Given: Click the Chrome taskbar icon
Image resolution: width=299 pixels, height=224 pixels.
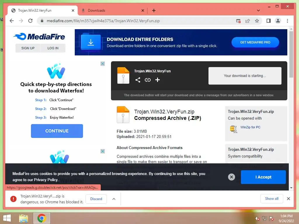Looking at the screenshot, I should (x=42, y=218).
